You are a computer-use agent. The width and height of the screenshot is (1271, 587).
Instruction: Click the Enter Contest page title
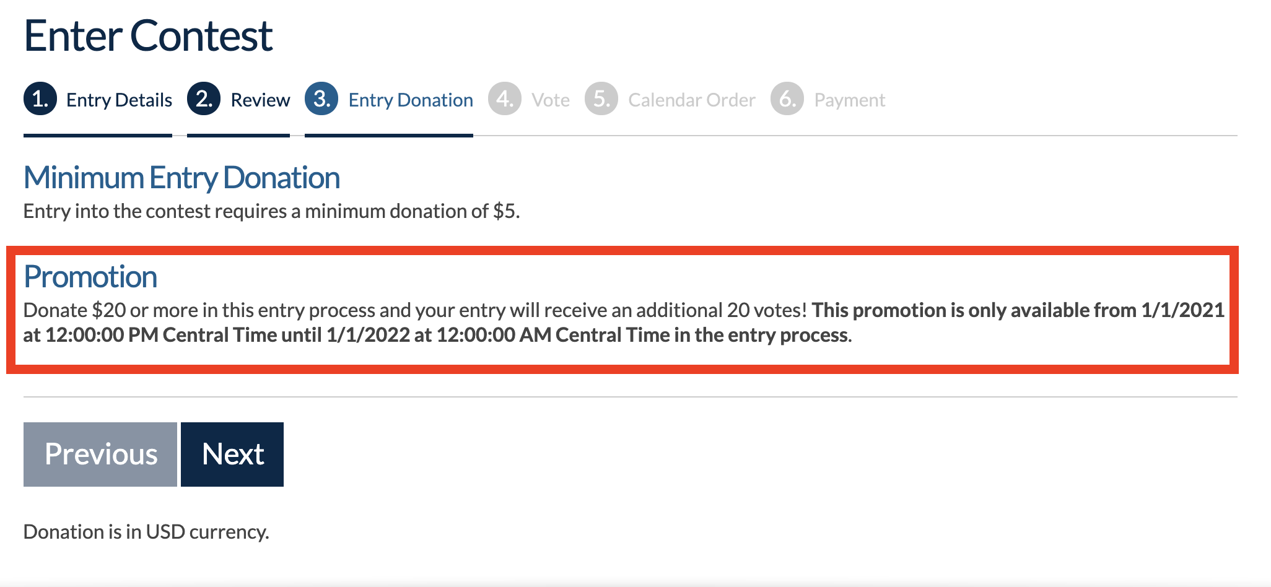coord(148,36)
